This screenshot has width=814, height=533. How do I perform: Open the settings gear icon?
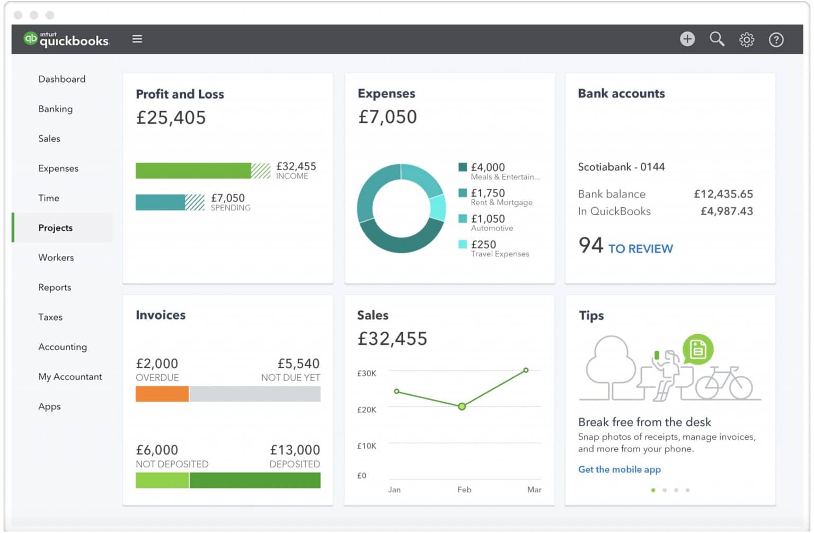point(747,39)
